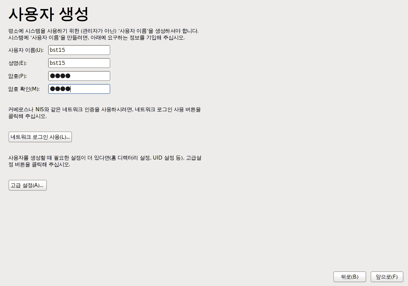Click the 사용자 이름(U) input field
The height and width of the screenshot is (286, 408).
(79, 50)
